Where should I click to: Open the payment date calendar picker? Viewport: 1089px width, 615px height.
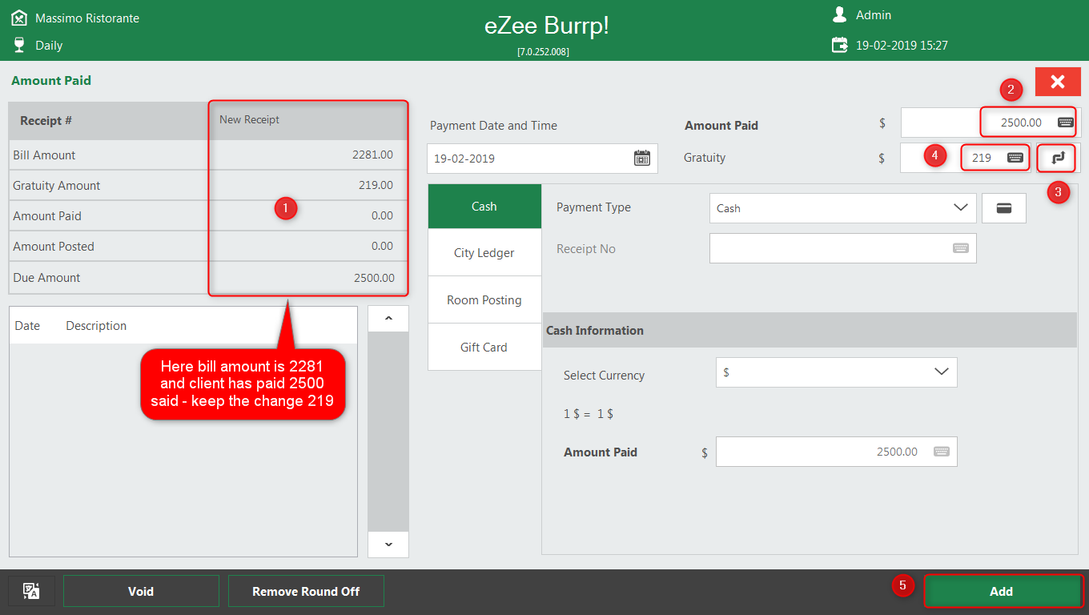click(642, 158)
